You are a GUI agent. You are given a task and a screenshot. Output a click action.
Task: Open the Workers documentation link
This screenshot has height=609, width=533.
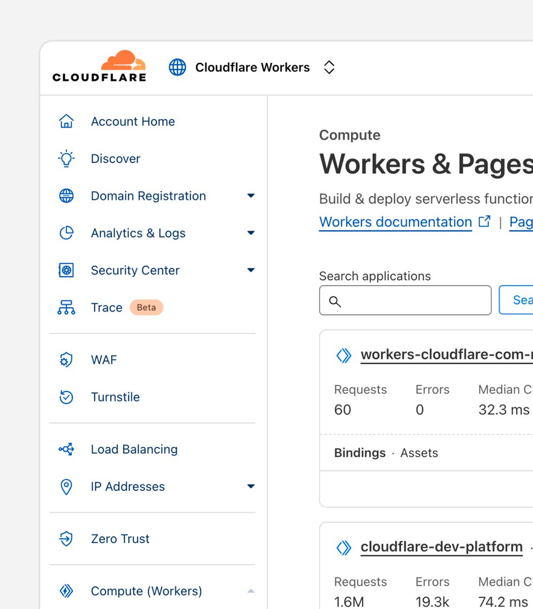[x=396, y=222]
